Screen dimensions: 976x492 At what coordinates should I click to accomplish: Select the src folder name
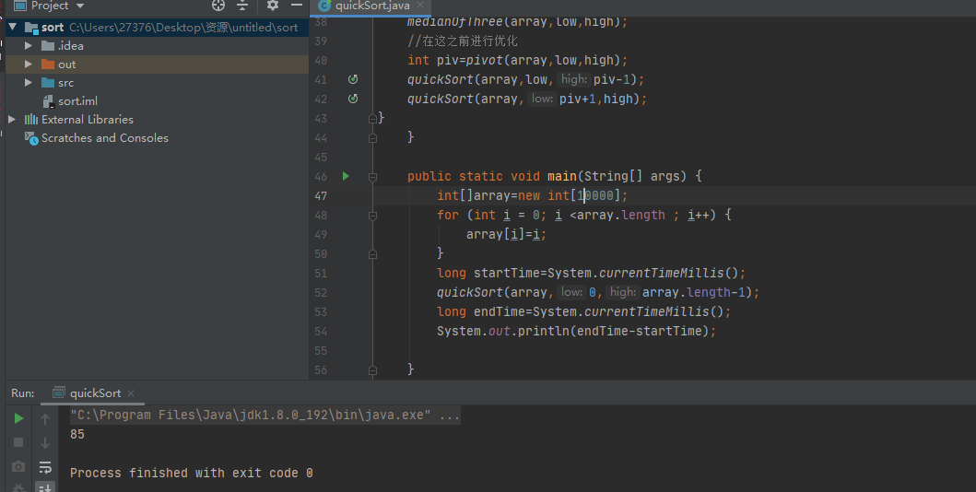(66, 83)
